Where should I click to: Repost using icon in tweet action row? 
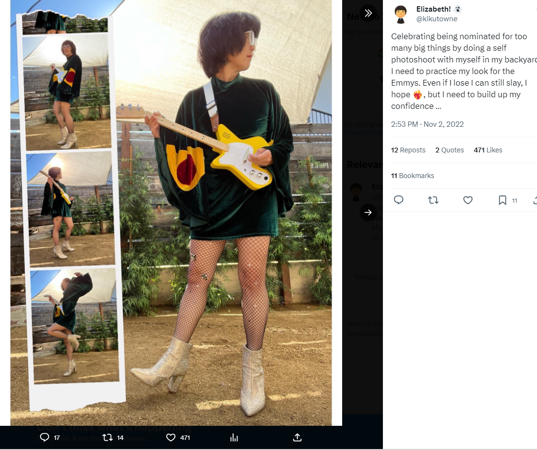coord(433,200)
